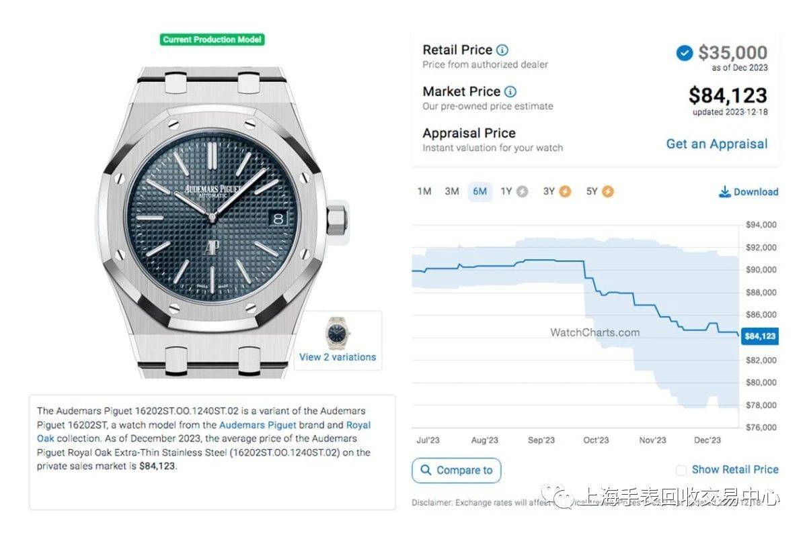The image size is (807, 533).
Task: Select the 6M time range
Action: pos(479,191)
